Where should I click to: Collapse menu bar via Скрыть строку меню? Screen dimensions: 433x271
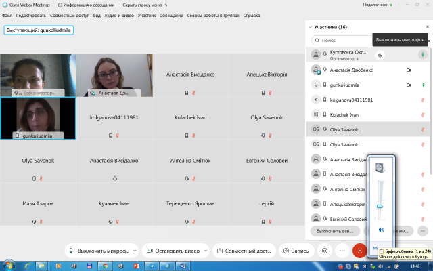click(145, 5)
